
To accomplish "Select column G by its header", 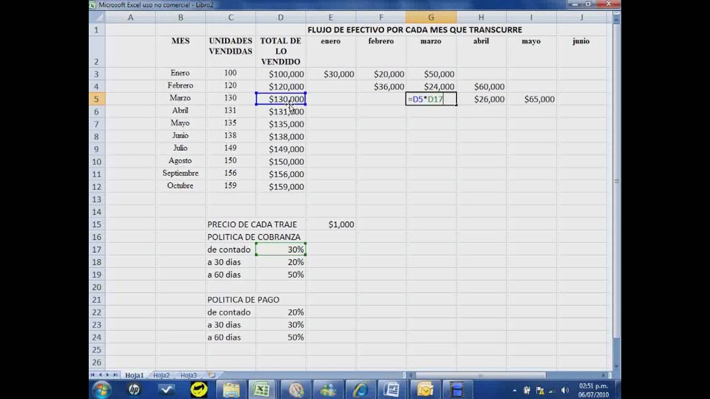I will (431, 18).
